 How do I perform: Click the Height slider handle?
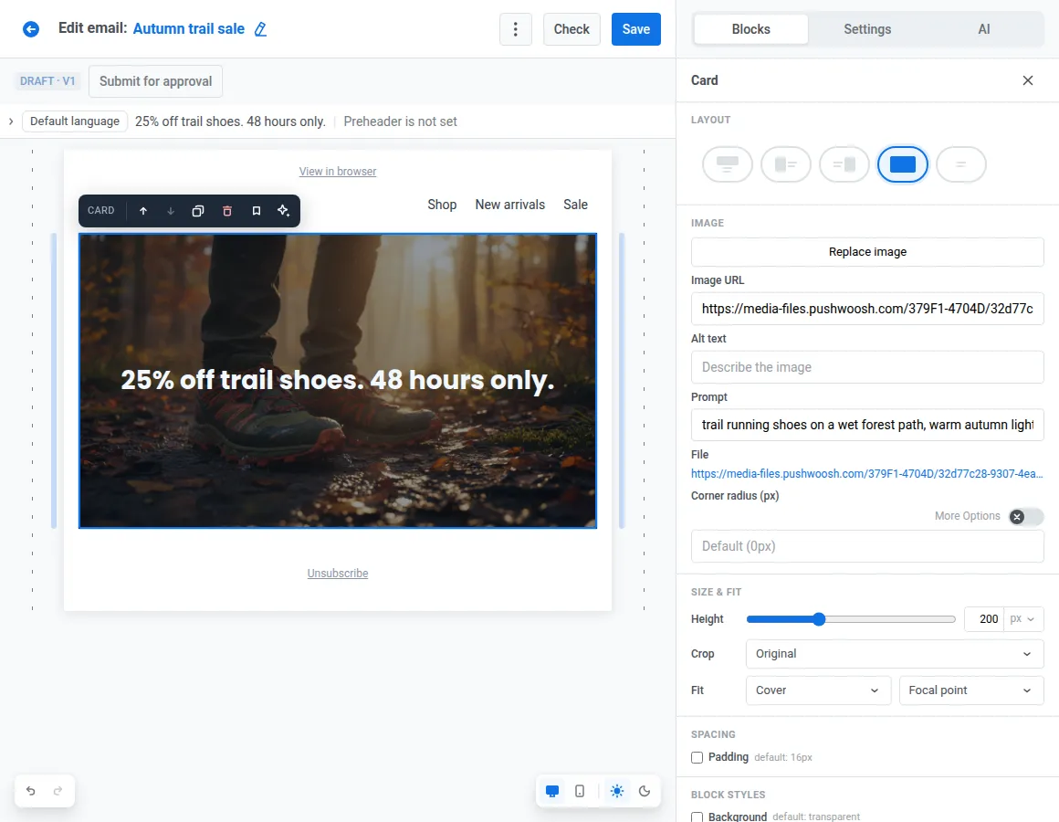coord(819,618)
